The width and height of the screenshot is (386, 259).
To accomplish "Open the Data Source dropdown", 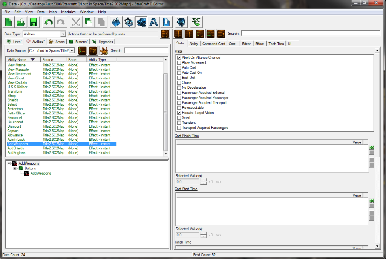I will pos(72,50).
